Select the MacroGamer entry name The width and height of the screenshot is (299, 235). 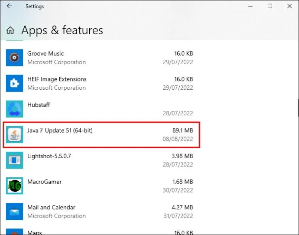(45, 182)
